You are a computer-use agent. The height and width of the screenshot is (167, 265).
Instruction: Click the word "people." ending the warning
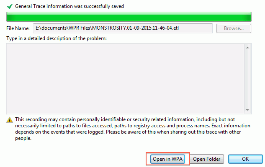23,139
